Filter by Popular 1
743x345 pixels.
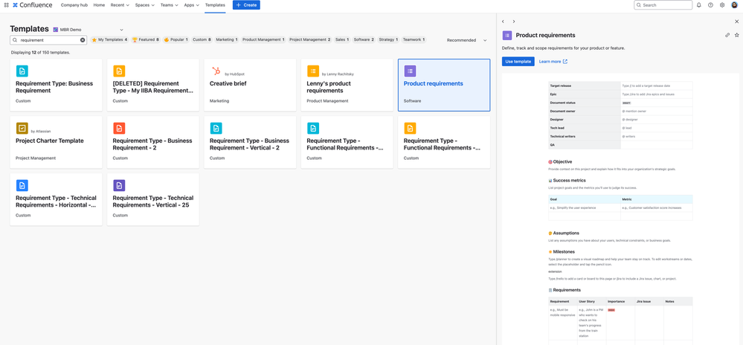pyautogui.click(x=176, y=40)
